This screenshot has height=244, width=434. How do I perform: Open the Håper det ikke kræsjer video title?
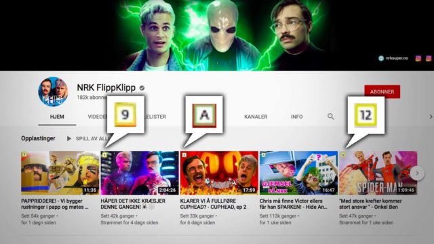133,204
